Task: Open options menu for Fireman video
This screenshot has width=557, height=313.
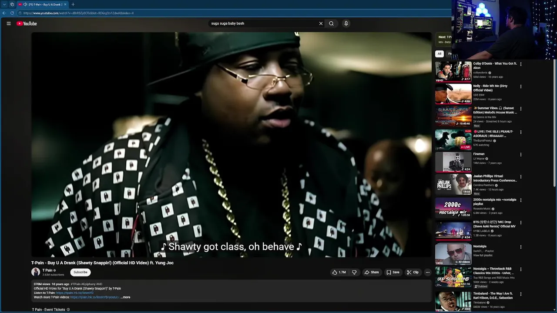Action: coord(521,155)
